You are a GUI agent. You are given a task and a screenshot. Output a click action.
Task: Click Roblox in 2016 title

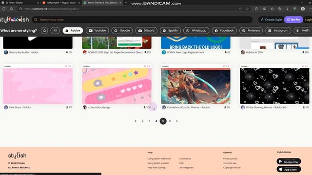pos(254,52)
